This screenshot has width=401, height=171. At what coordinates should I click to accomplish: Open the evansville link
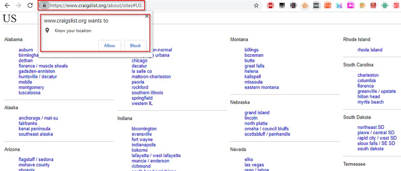click(142, 134)
